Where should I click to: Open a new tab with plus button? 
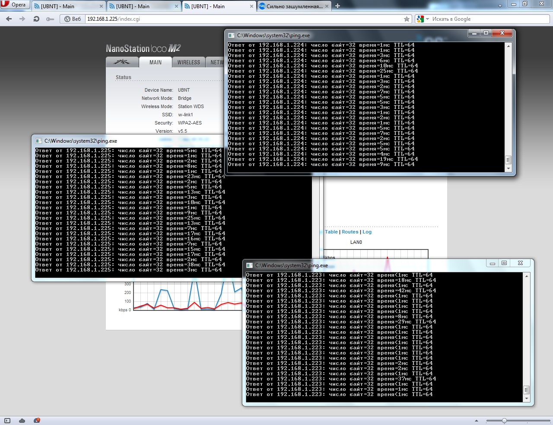(x=338, y=6)
